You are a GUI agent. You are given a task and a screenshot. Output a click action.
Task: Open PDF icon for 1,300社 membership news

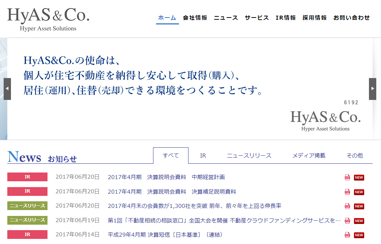347,206
